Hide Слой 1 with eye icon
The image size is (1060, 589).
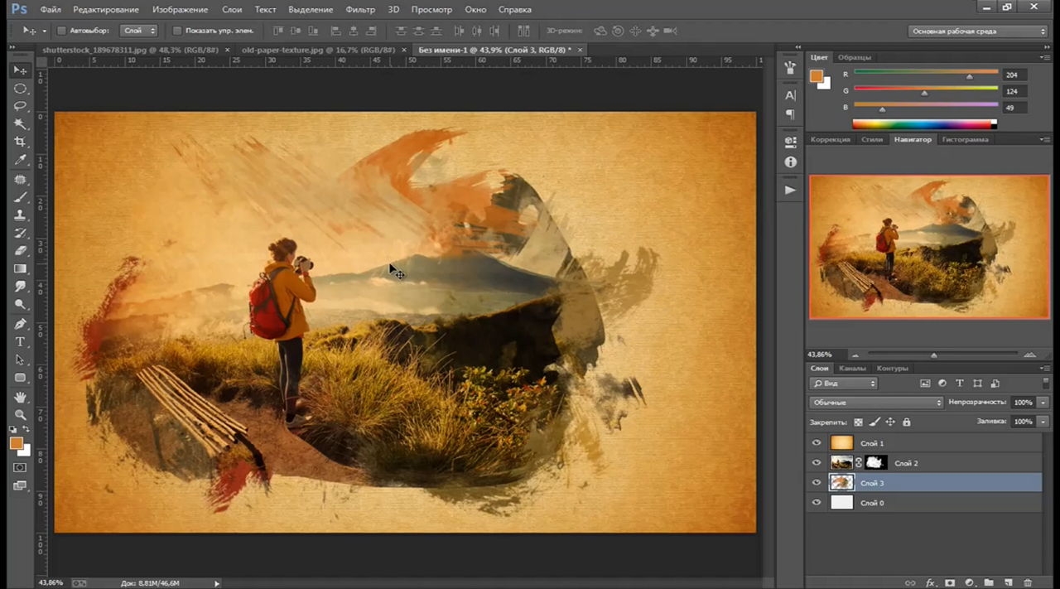pyautogui.click(x=817, y=443)
